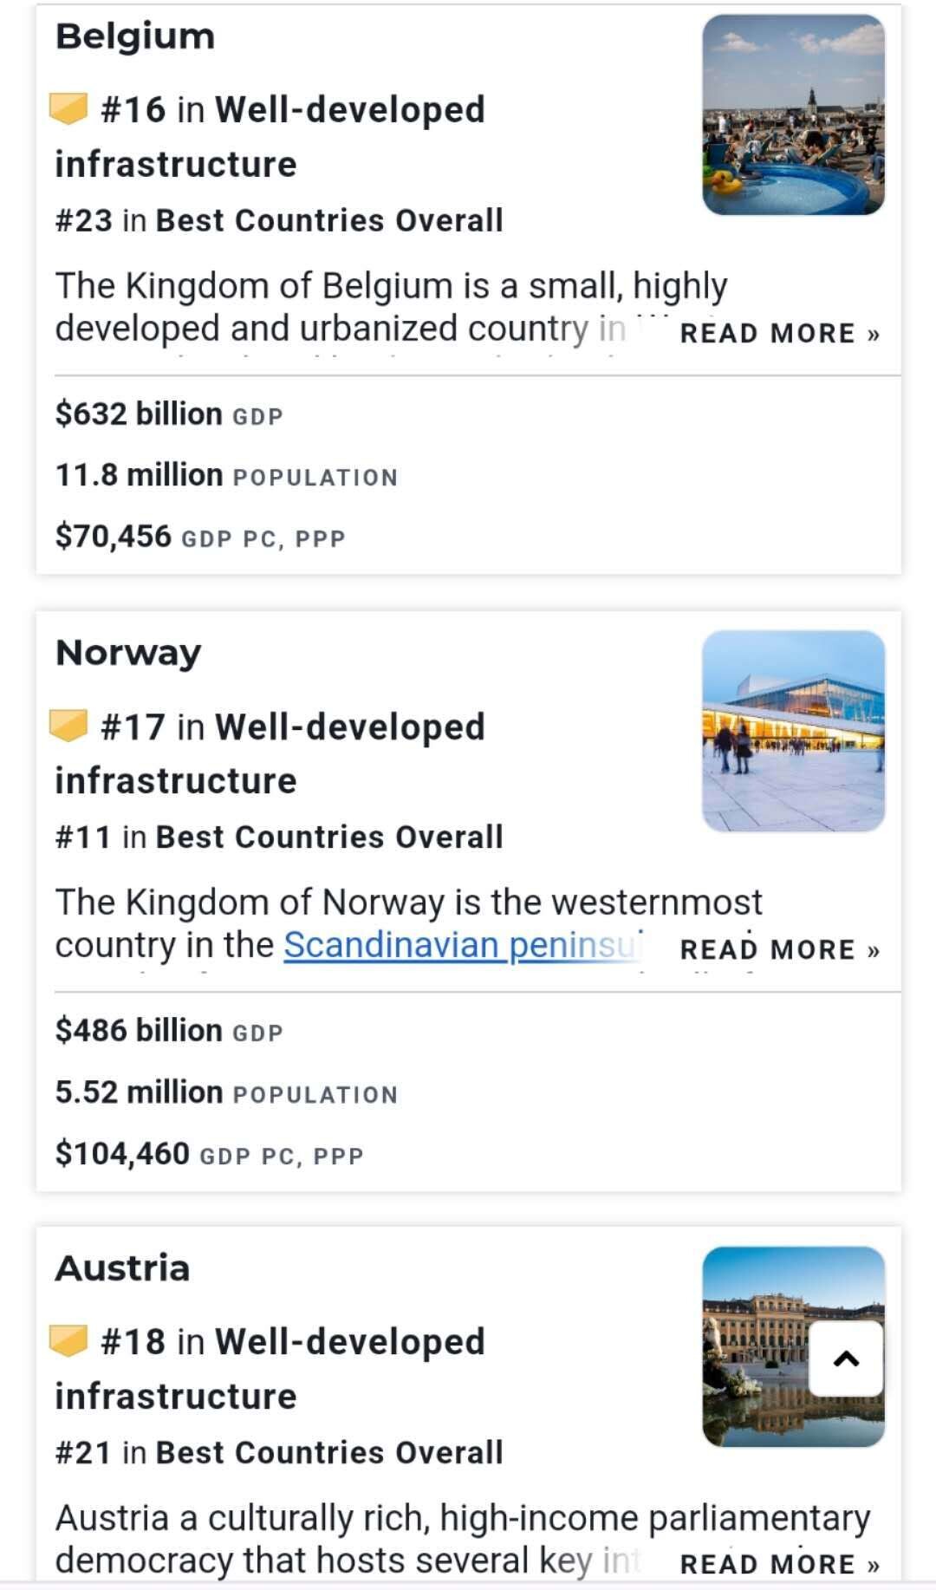The image size is (936, 1590).
Task: Open the Norway opera house thumbnail
Action: point(793,731)
